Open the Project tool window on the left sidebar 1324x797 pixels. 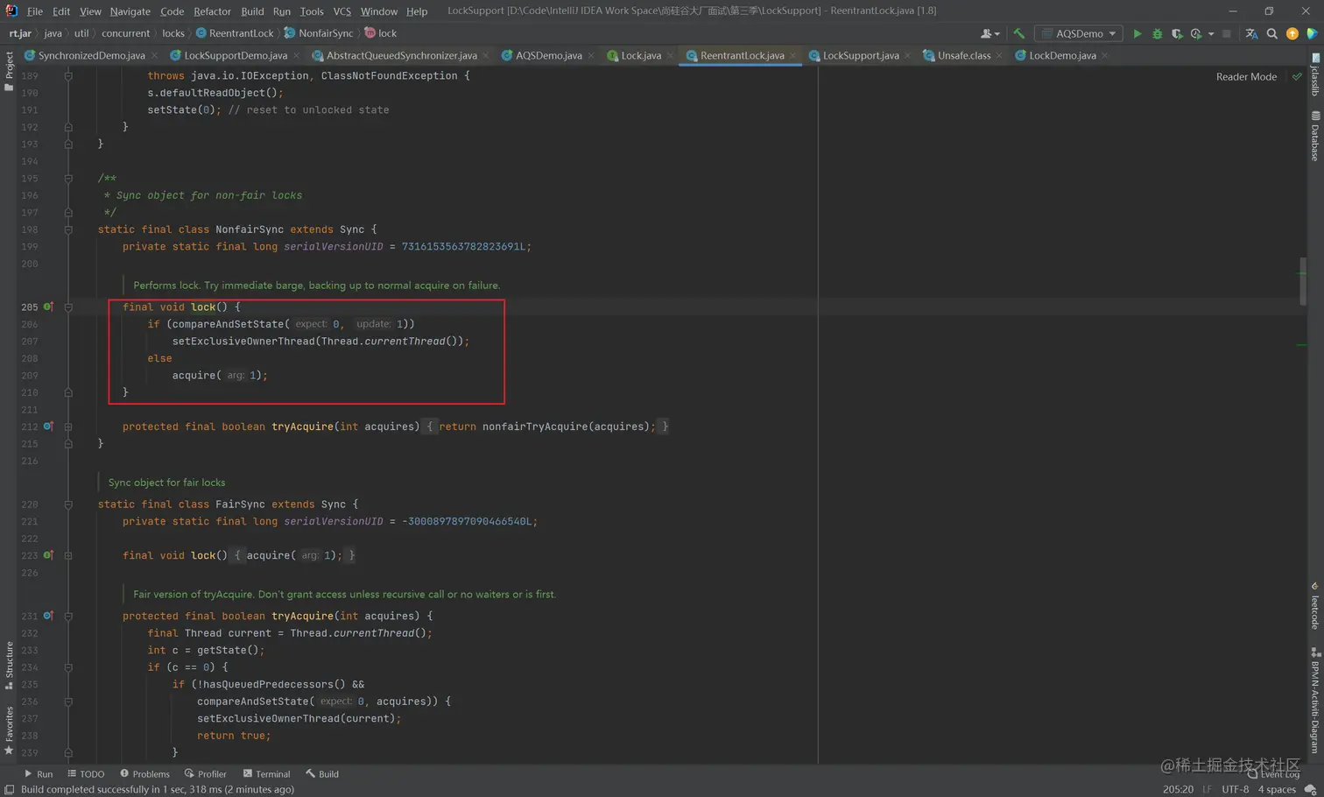(9, 71)
